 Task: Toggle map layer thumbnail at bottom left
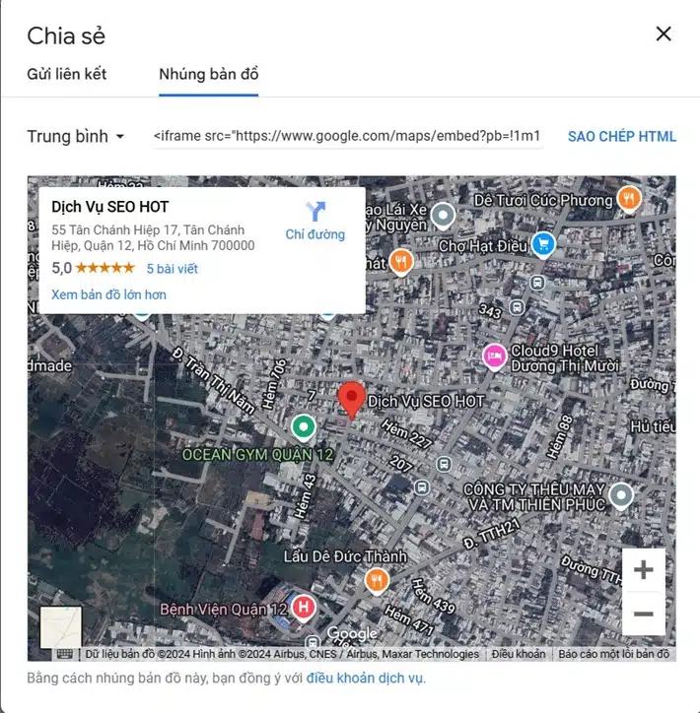coord(61,627)
